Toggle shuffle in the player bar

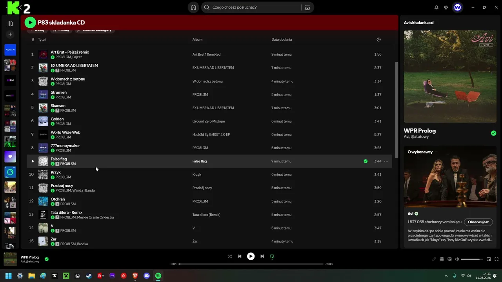click(x=230, y=256)
